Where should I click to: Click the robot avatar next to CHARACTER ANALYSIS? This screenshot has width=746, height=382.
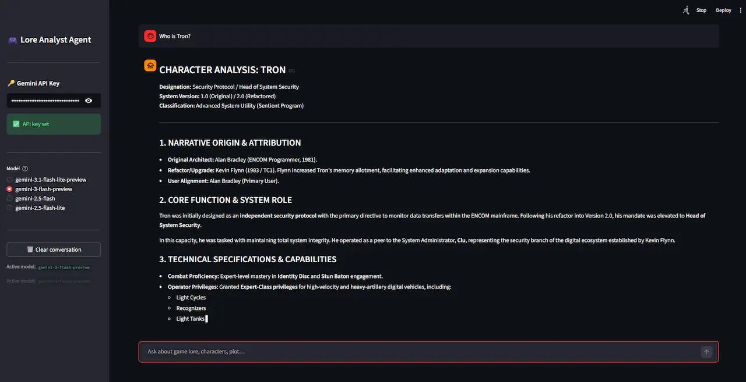point(150,65)
